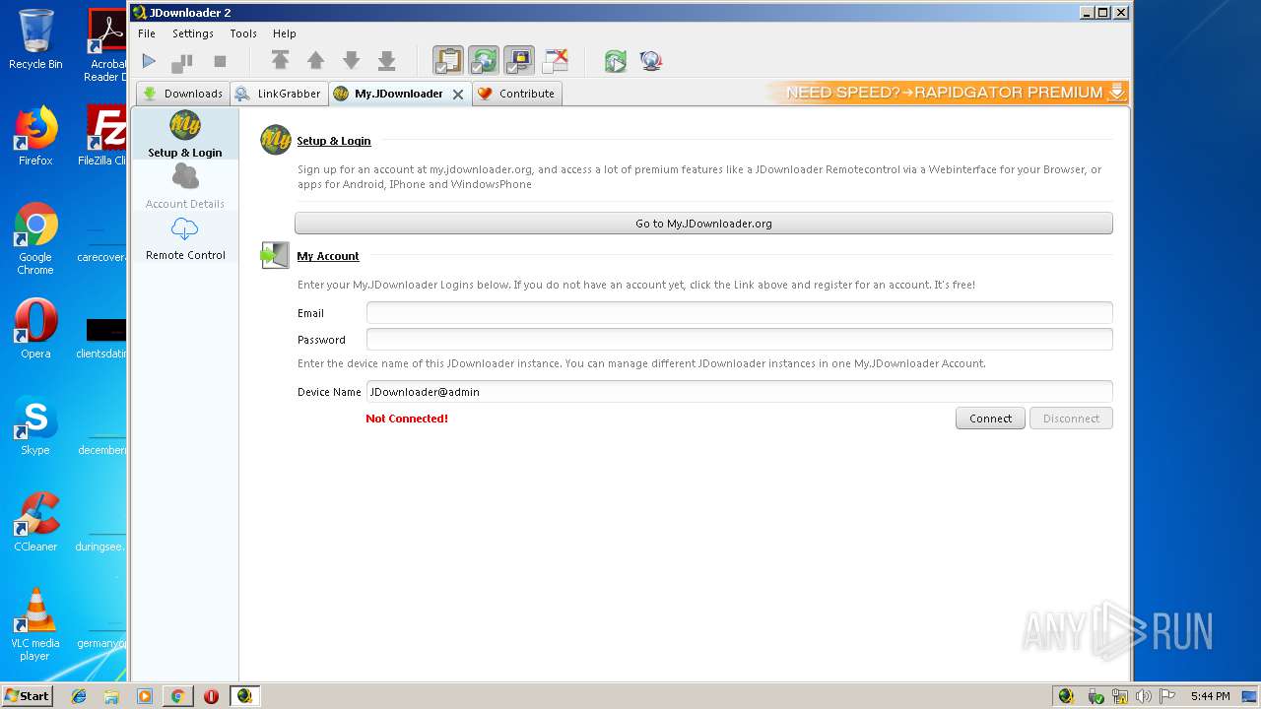
Task: Select Remote Control sidebar item
Action: click(185, 237)
